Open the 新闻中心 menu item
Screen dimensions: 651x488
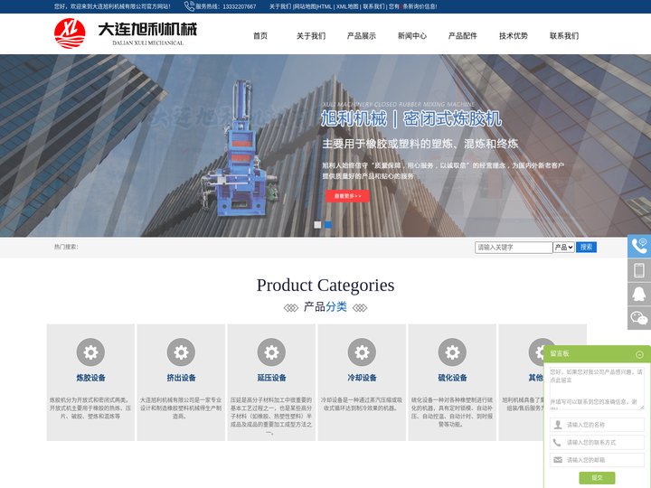pyautogui.click(x=412, y=36)
